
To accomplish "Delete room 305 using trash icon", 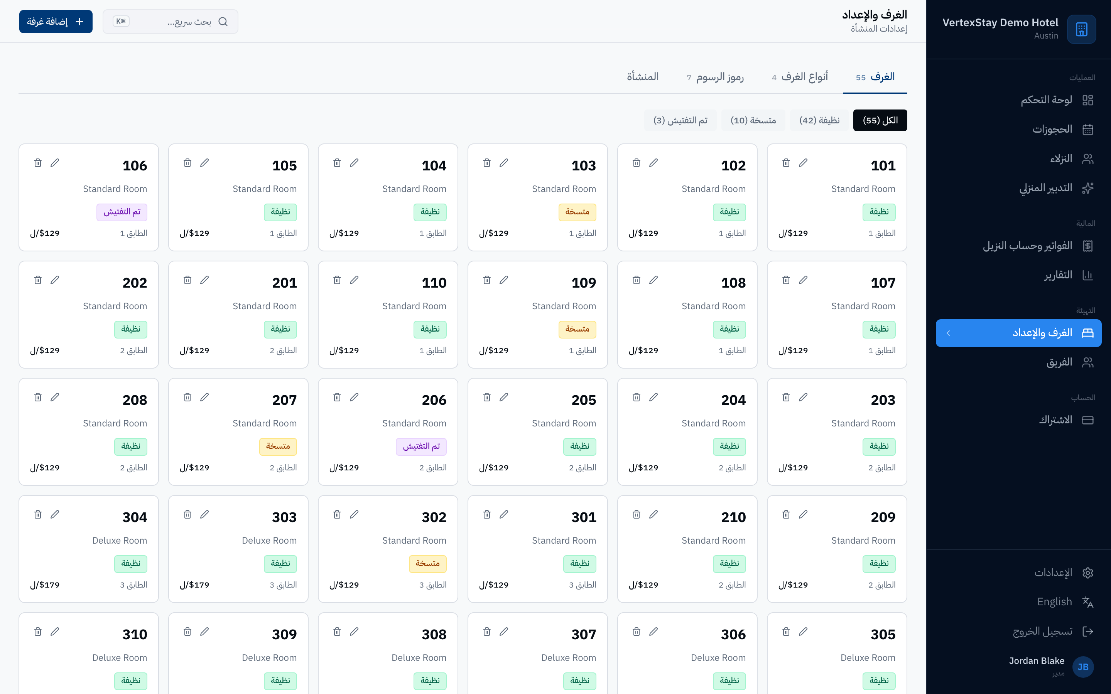I will coord(786,632).
